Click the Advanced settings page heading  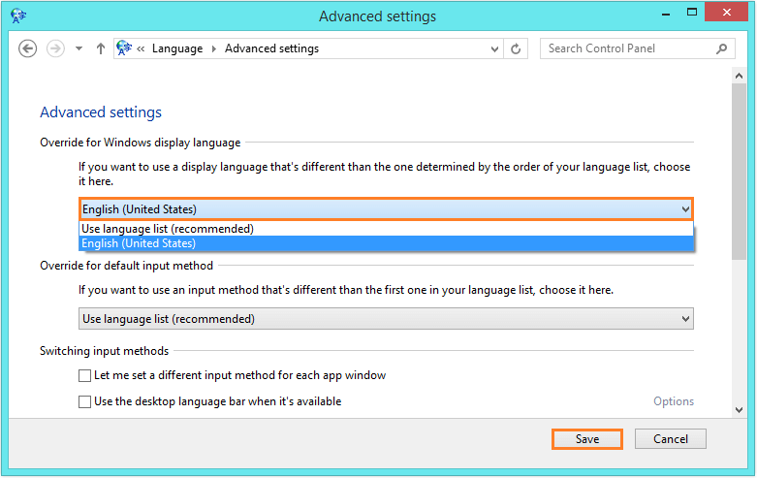[101, 112]
